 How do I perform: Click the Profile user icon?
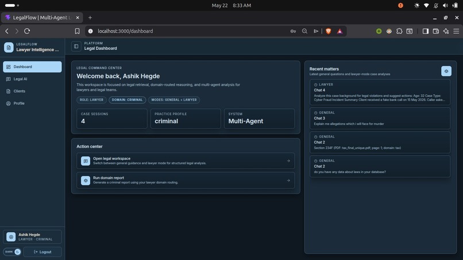(8, 103)
